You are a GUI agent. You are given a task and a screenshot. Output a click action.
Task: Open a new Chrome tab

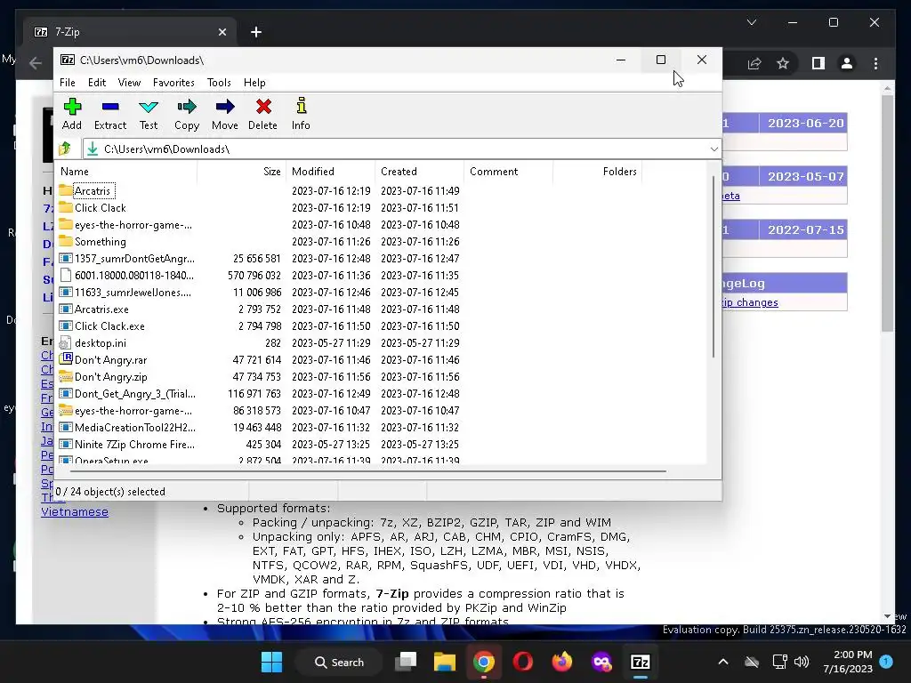[256, 32]
